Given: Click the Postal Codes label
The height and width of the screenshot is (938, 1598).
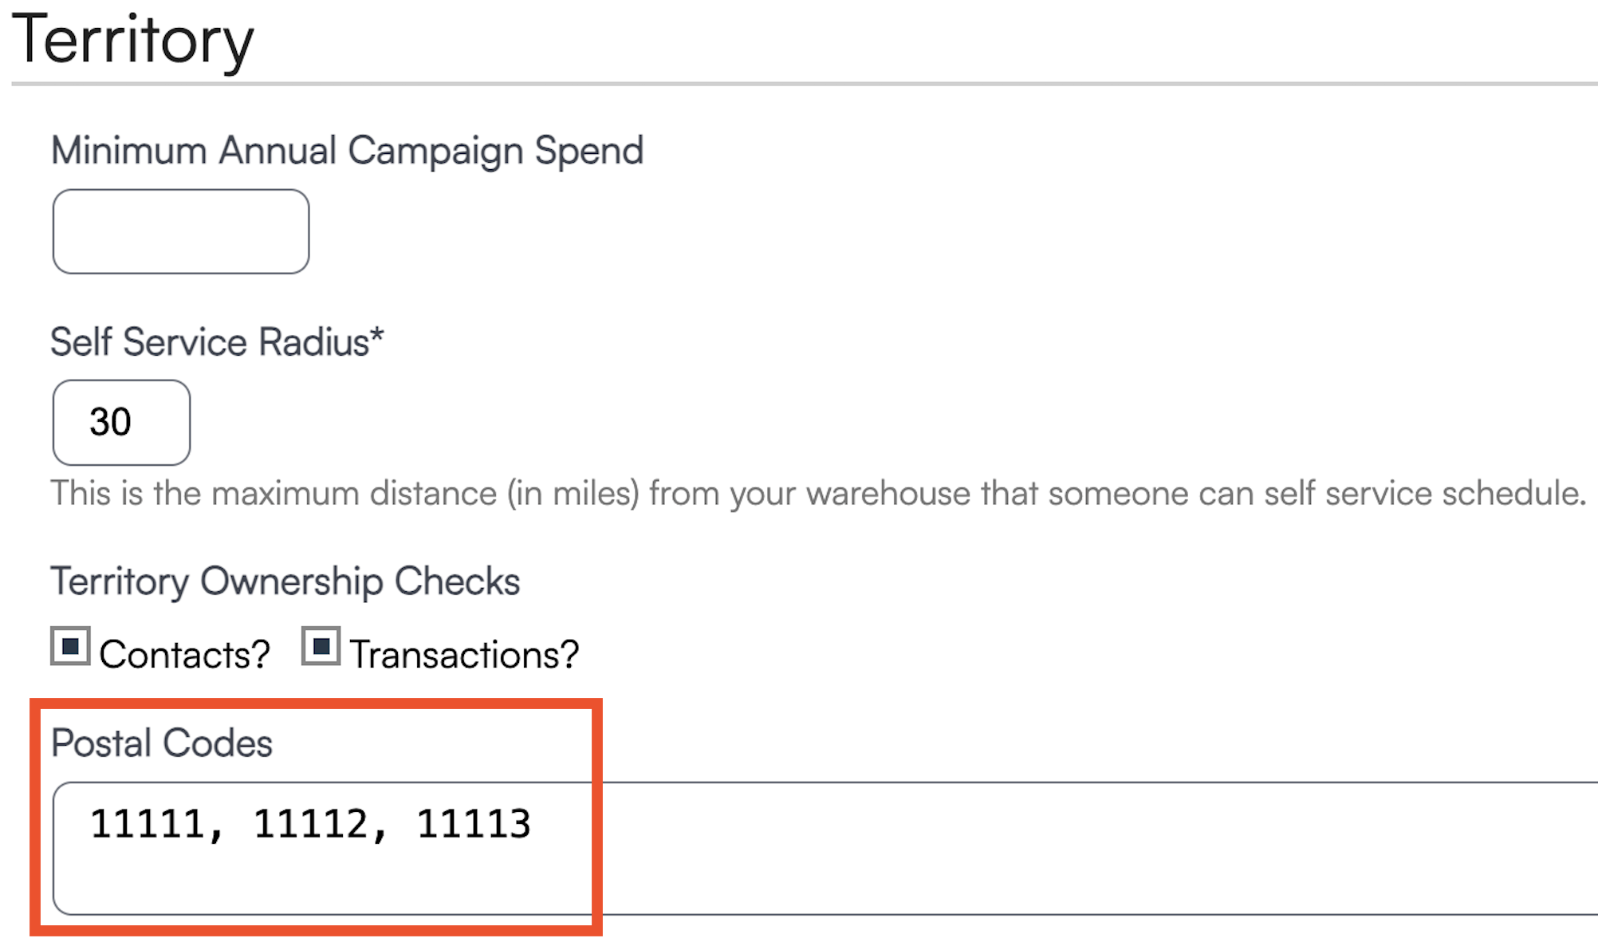Looking at the screenshot, I should pyautogui.click(x=162, y=743).
